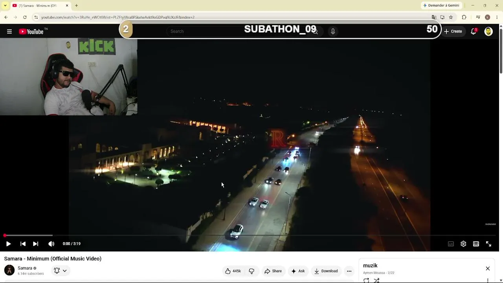The width and height of the screenshot is (503, 283).
Task: Toggle theater mode in player
Action: point(476,244)
